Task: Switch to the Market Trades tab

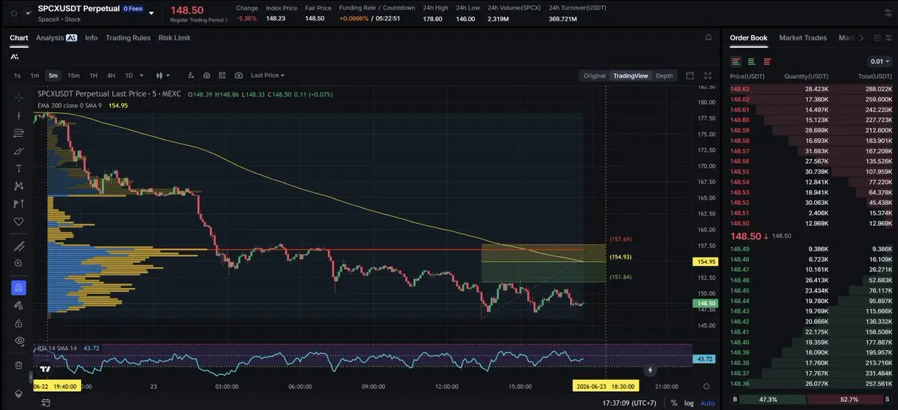Action: click(x=803, y=37)
